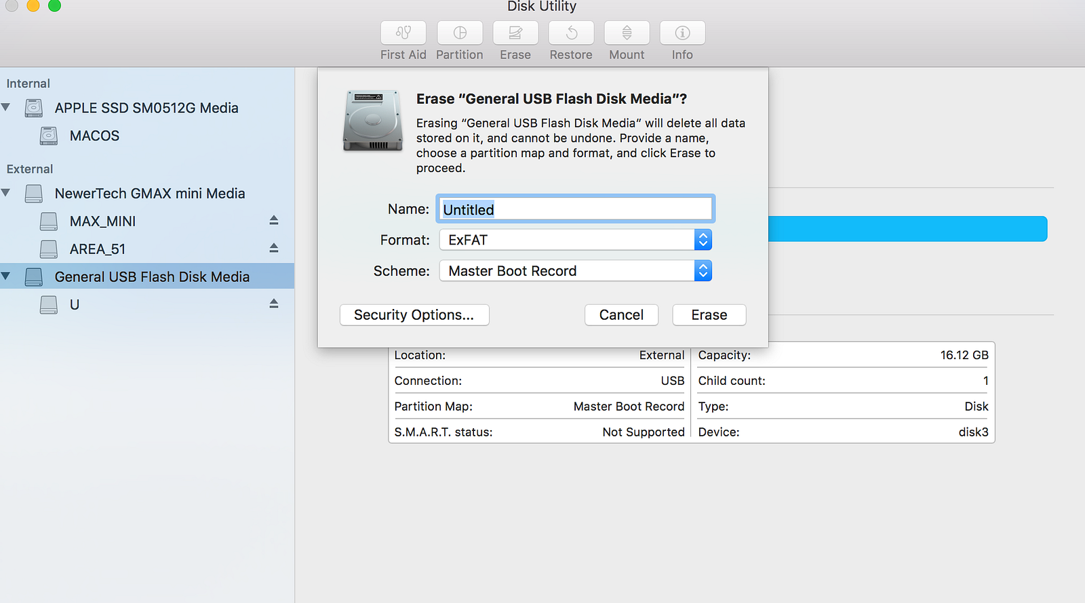Viewport: 1085px width, 603px height.
Task: Click the External location value
Action: pyautogui.click(x=662, y=355)
